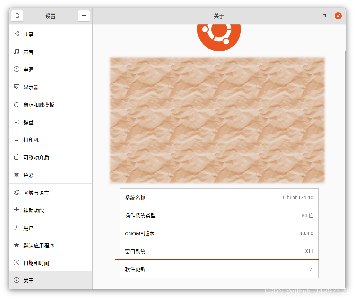The height and width of the screenshot is (299, 355).
Task: Open 辅助功能 (Accessibility) settings
Action: pyautogui.click(x=33, y=210)
